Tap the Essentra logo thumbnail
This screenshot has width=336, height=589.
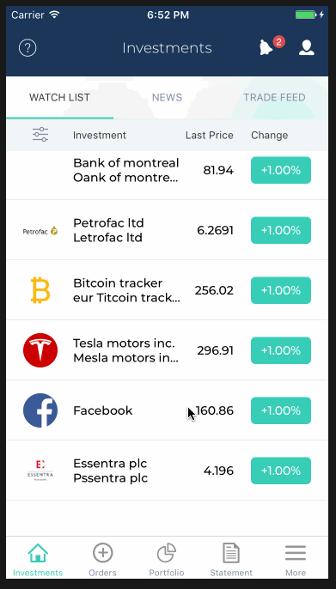pyautogui.click(x=40, y=471)
